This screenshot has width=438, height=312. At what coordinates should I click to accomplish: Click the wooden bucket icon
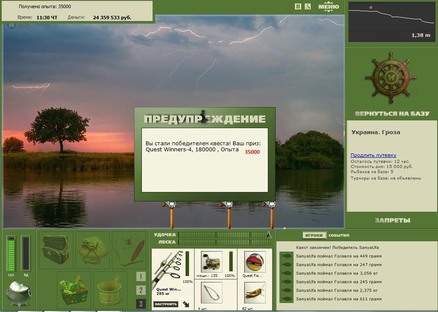tap(110, 290)
